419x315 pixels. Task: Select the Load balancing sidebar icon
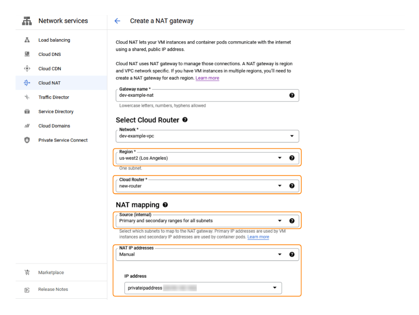27,40
